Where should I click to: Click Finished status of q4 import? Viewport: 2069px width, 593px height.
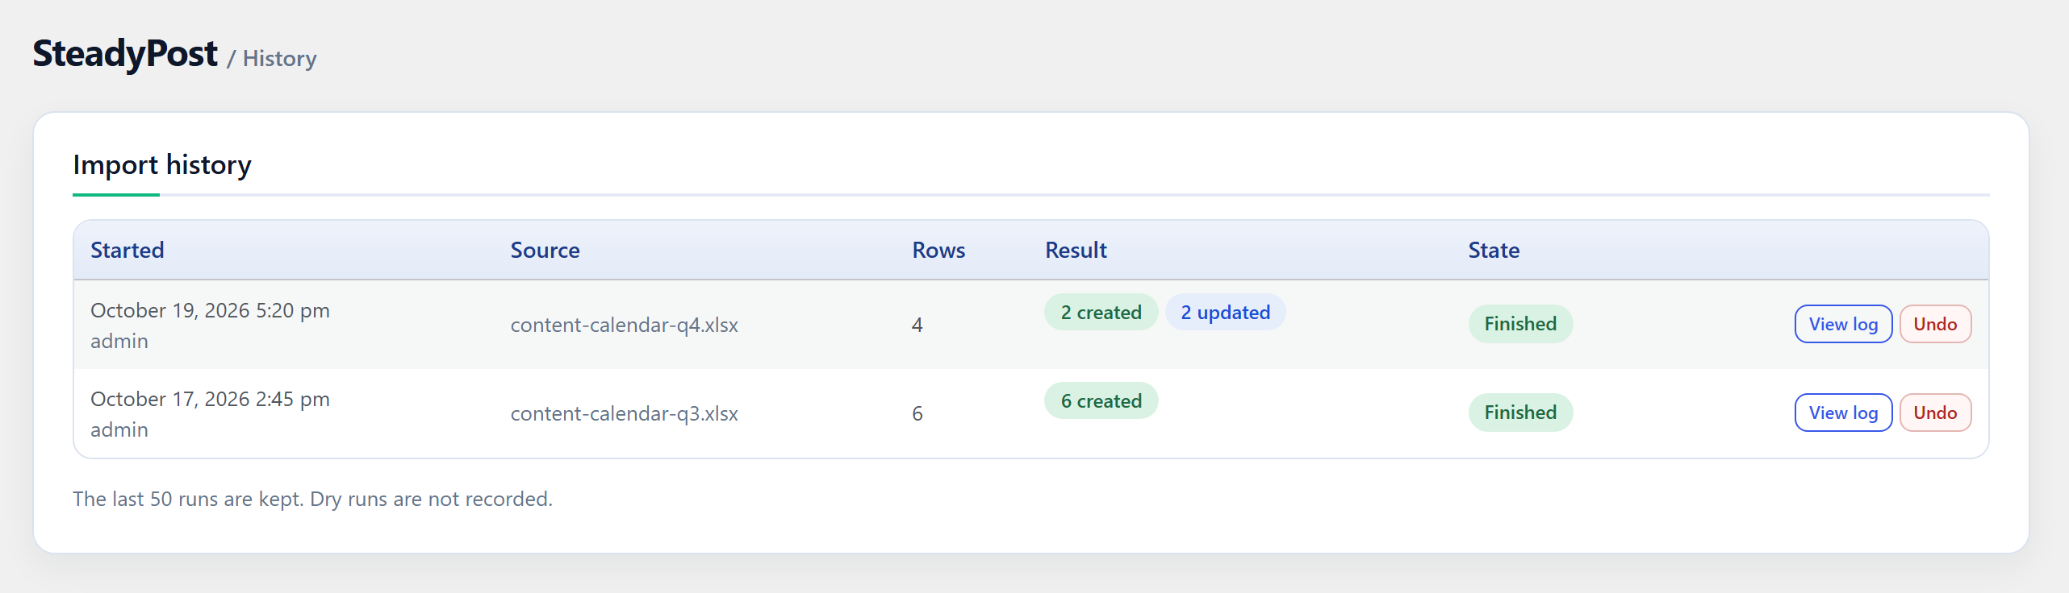click(x=1520, y=324)
